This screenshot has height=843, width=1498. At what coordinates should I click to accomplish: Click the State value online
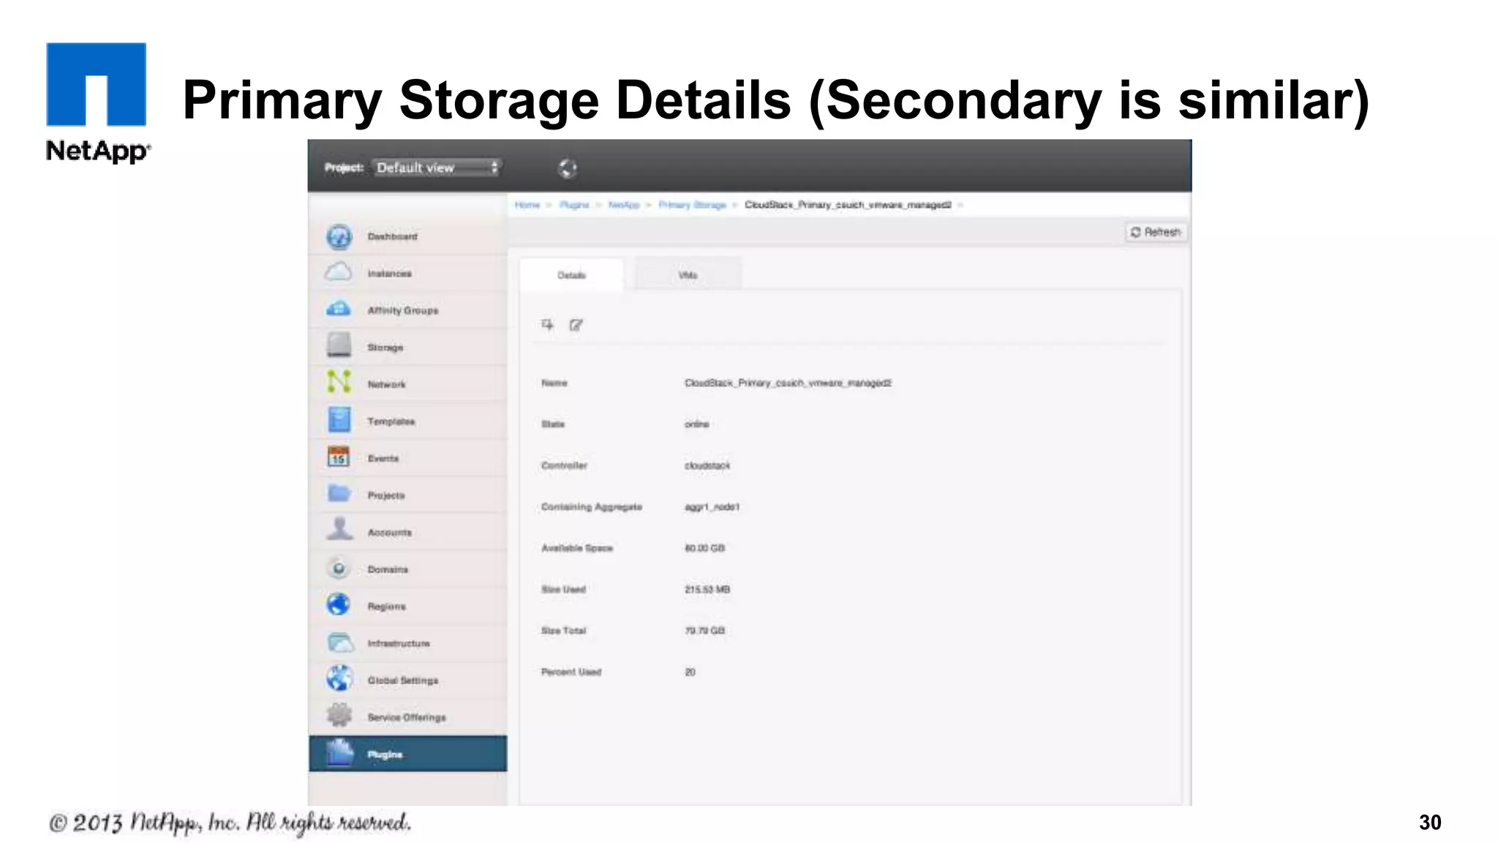click(696, 424)
